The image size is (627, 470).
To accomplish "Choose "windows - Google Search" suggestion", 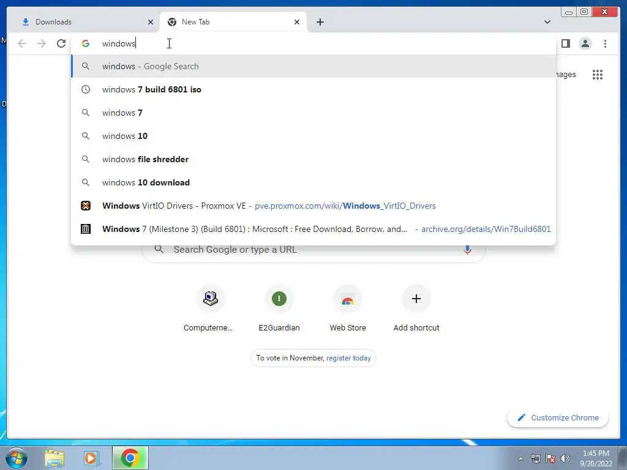I will coord(313,66).
